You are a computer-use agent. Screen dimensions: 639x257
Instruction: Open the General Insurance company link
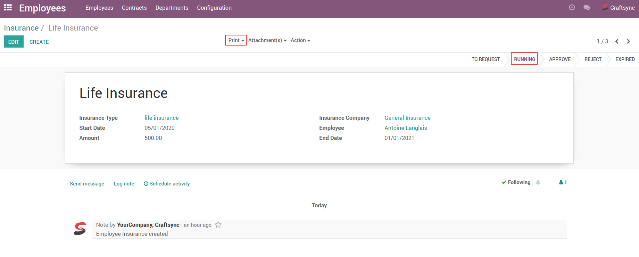click(x=407, y=118)
